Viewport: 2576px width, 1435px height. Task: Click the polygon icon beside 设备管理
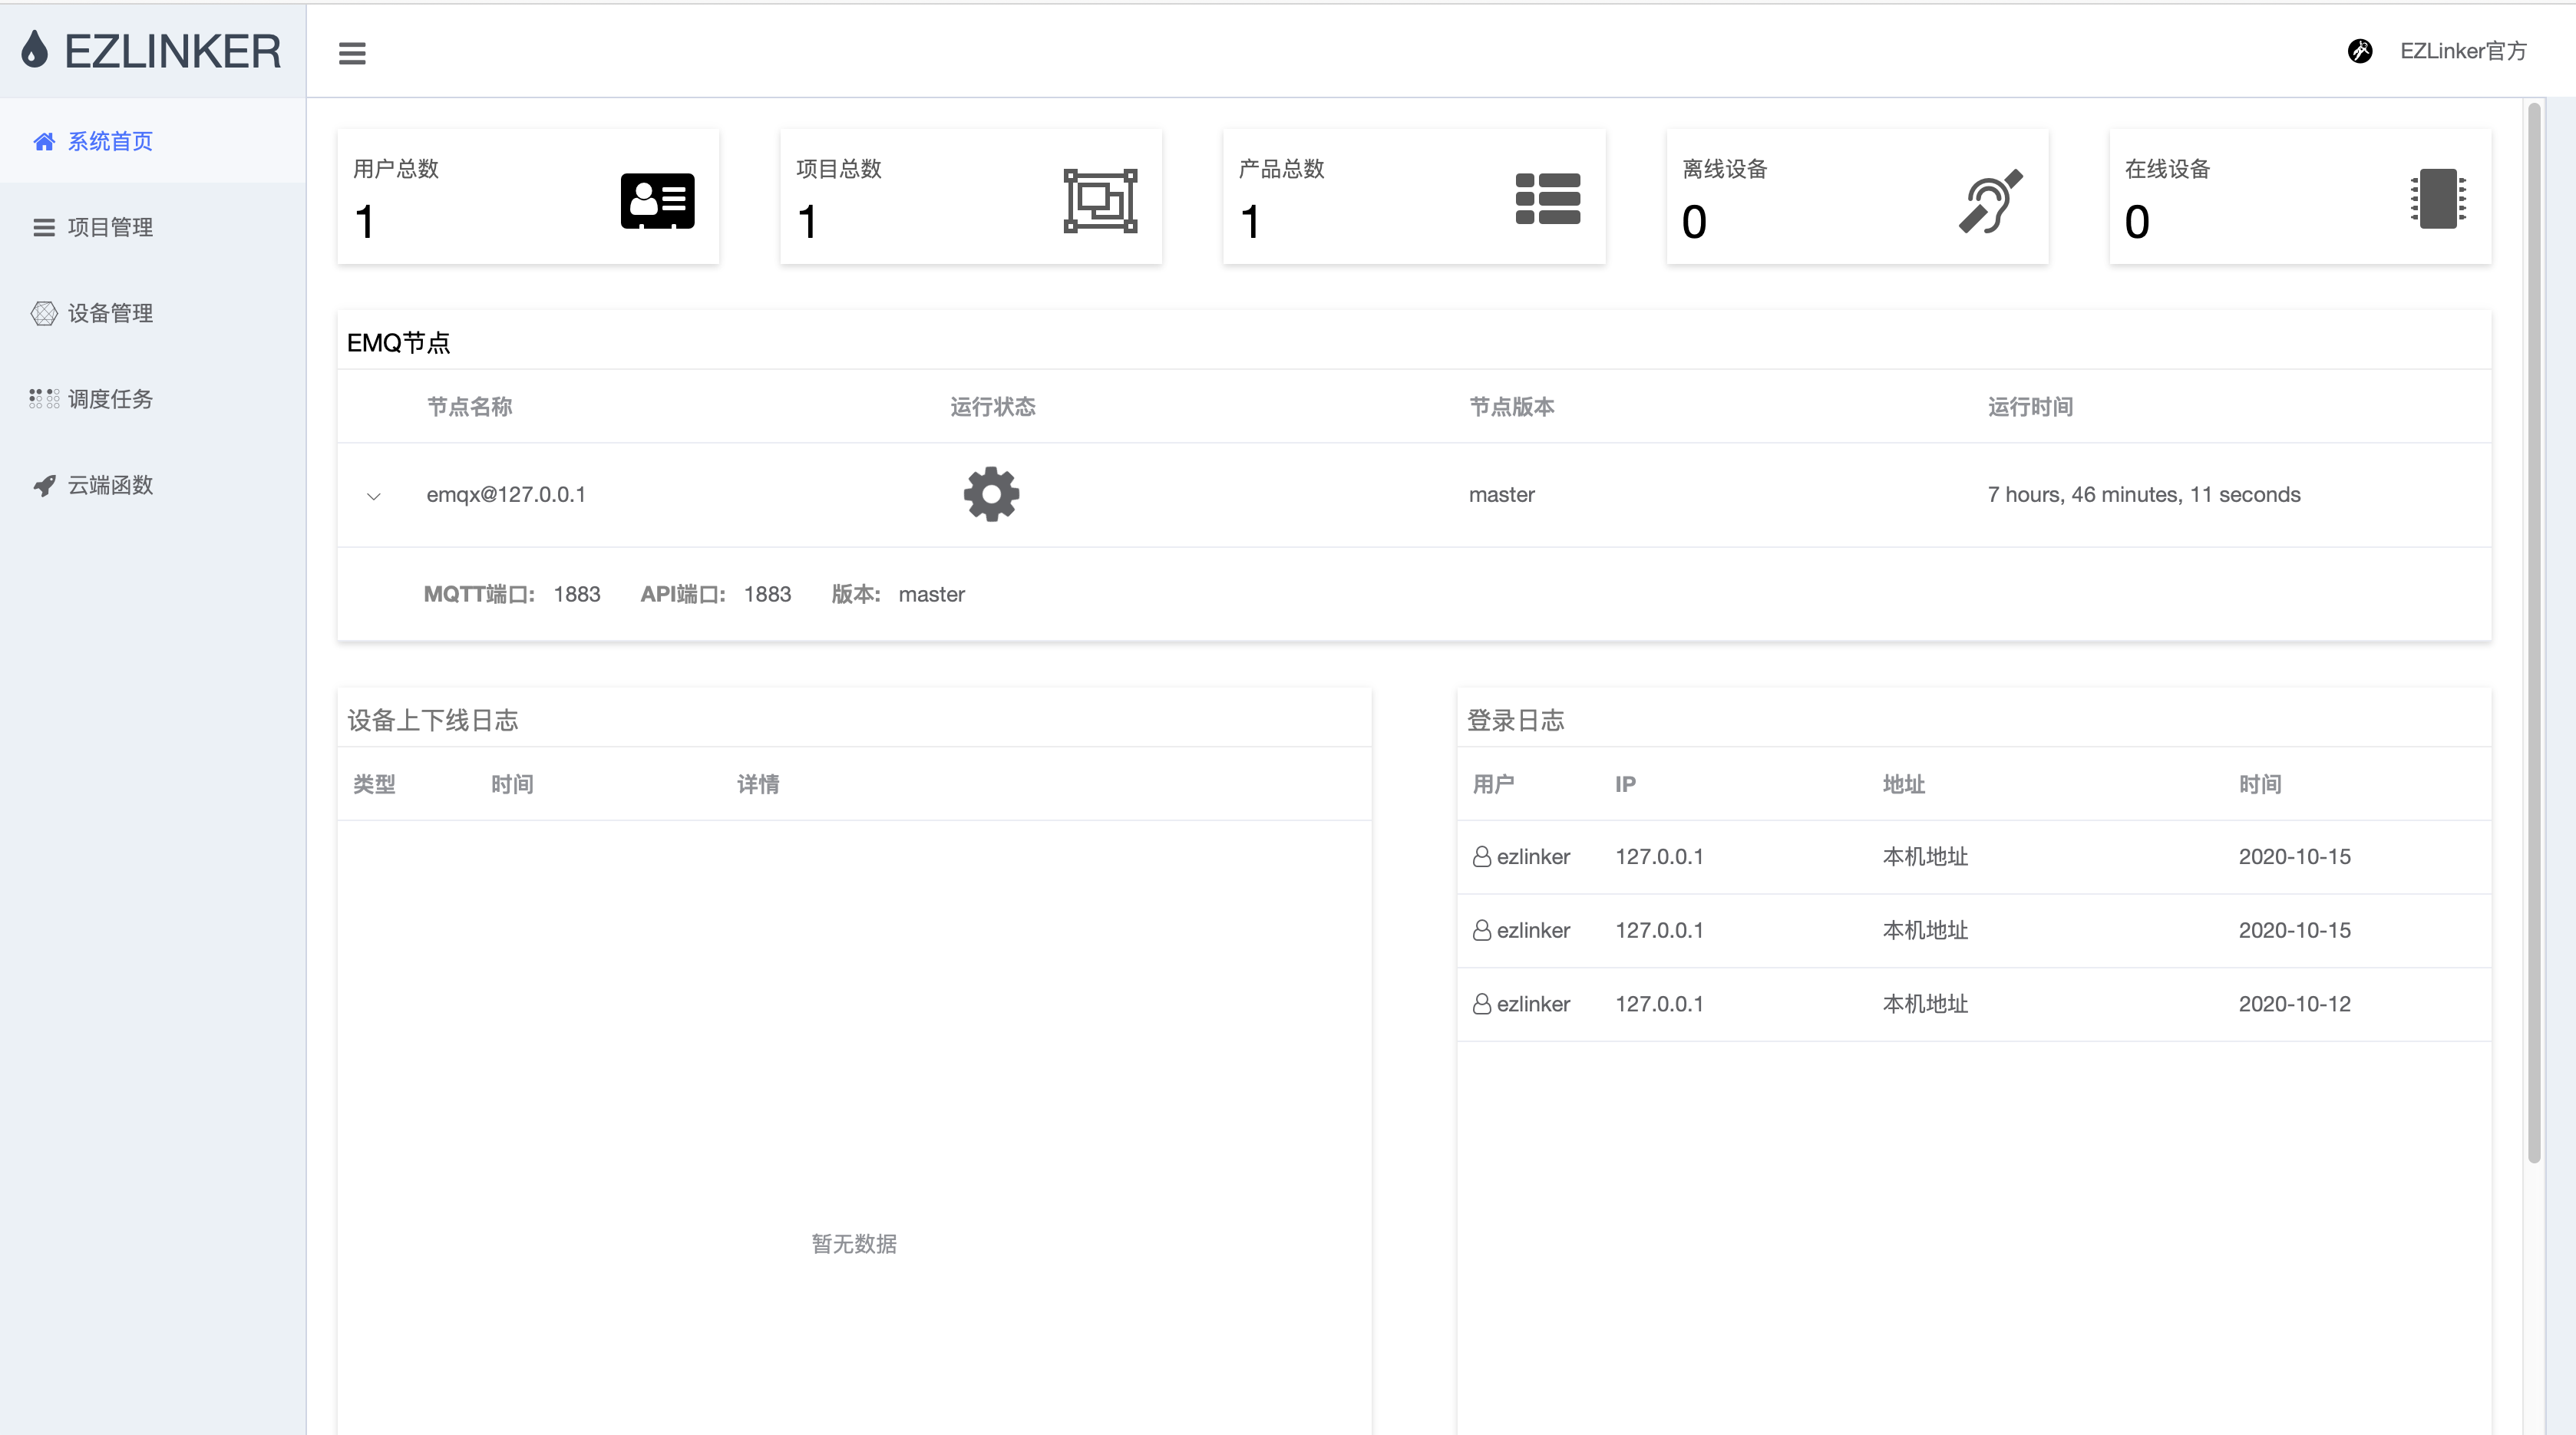pyautogui.click(x=44, y=313)
